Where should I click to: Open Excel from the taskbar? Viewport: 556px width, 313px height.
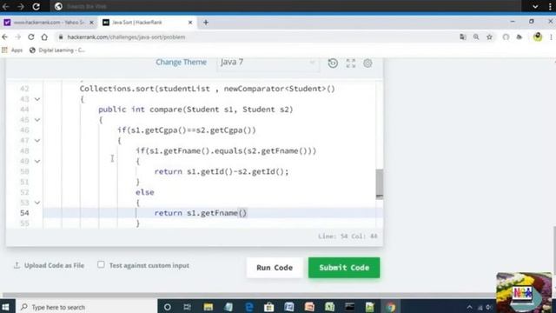(x=329, y=307)
